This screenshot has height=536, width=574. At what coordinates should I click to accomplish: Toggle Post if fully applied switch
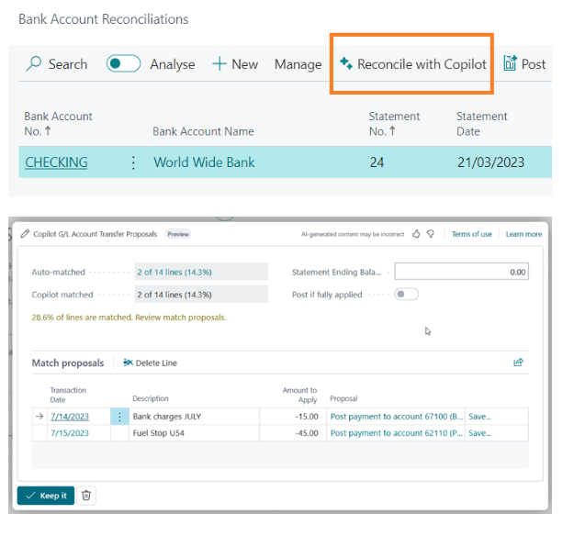pos(406,295)
